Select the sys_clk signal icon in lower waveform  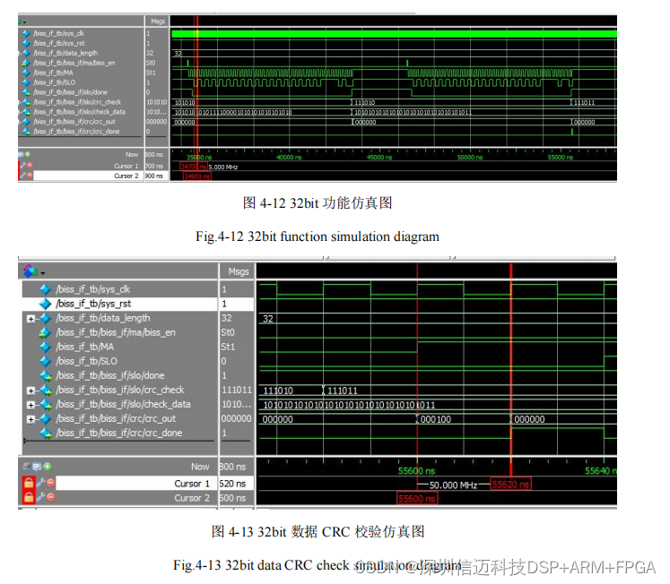click(46, 289)
